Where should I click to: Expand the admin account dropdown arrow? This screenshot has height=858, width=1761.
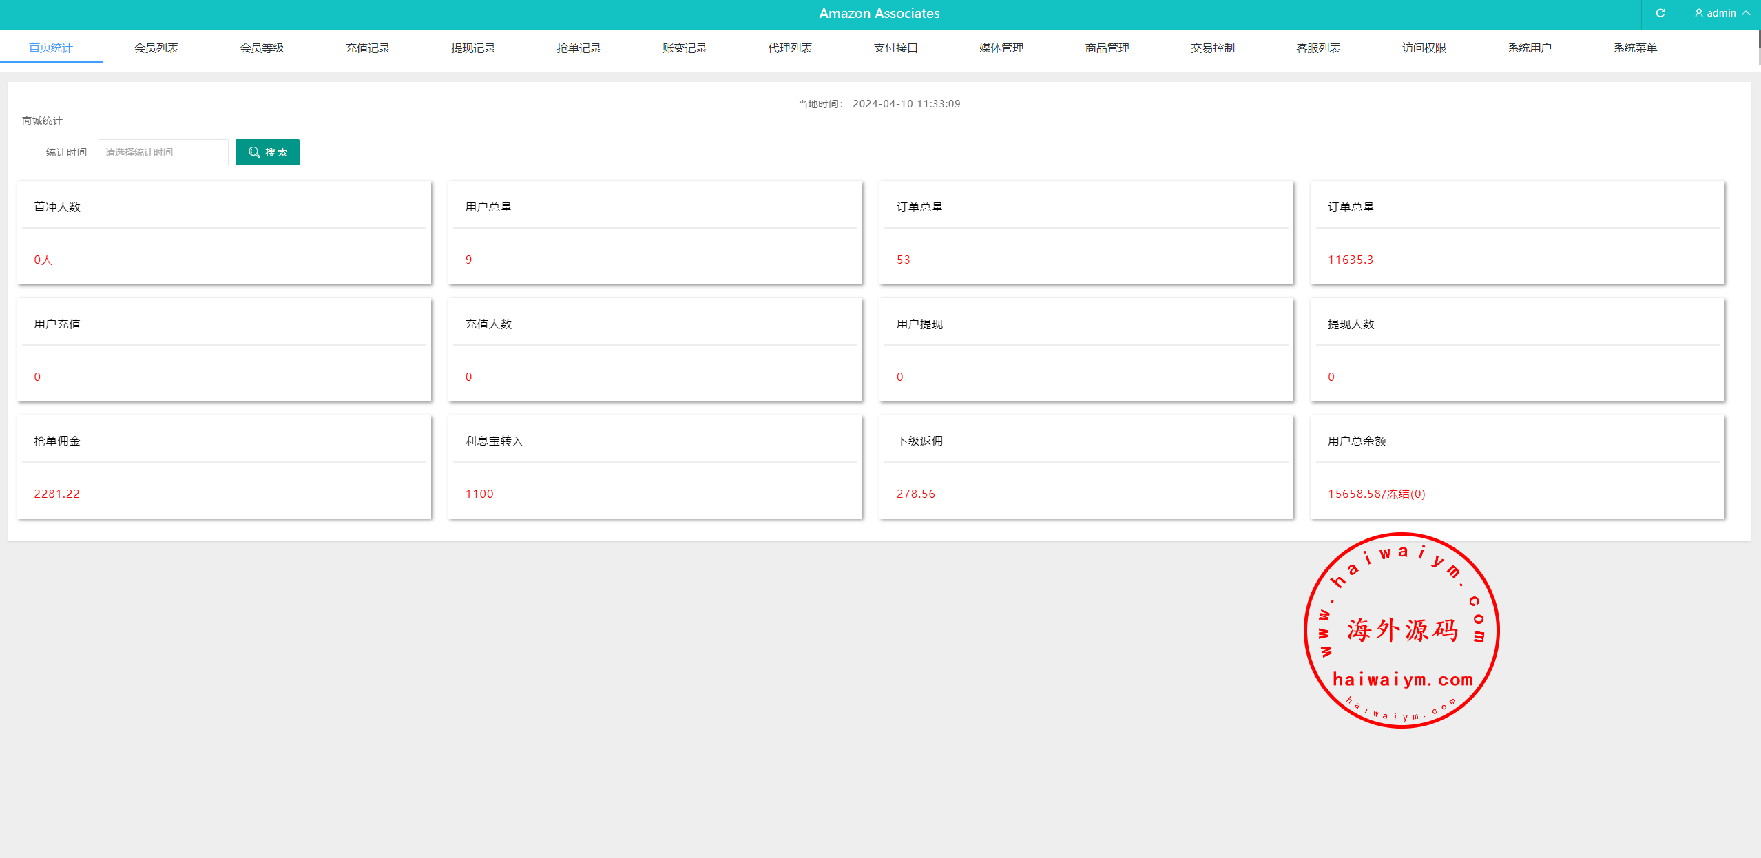point(1746,13)
